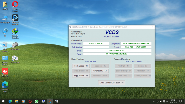Open the Opera browser desktop shortcut
185x104 pixels.
(15, 6)
